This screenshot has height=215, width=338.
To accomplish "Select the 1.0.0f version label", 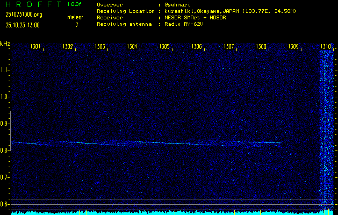I will pyautogui.click(x=75, y=4).
